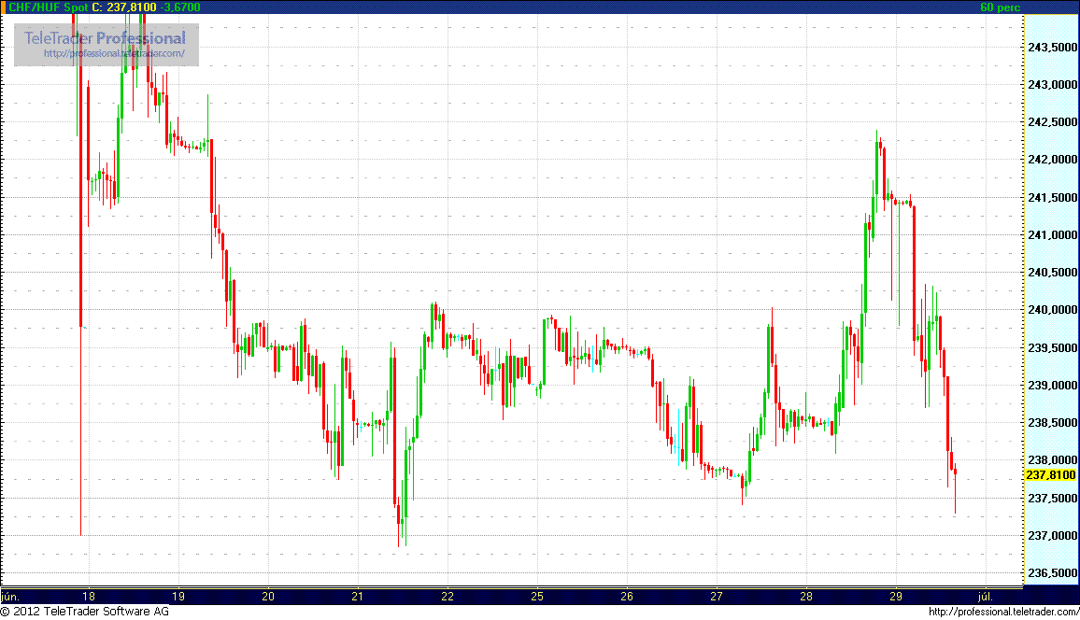Click date 19 on the time axis
This screenshot has width=1080, height=620.
pos(178,597)
